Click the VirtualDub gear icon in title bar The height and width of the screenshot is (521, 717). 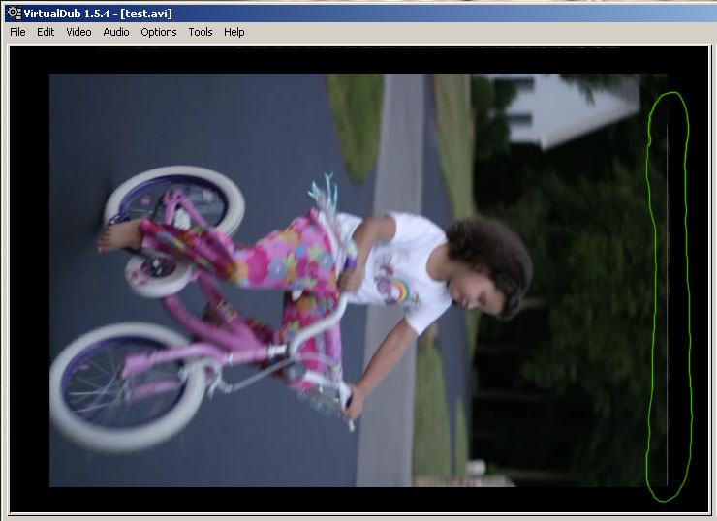pos(15,14)
